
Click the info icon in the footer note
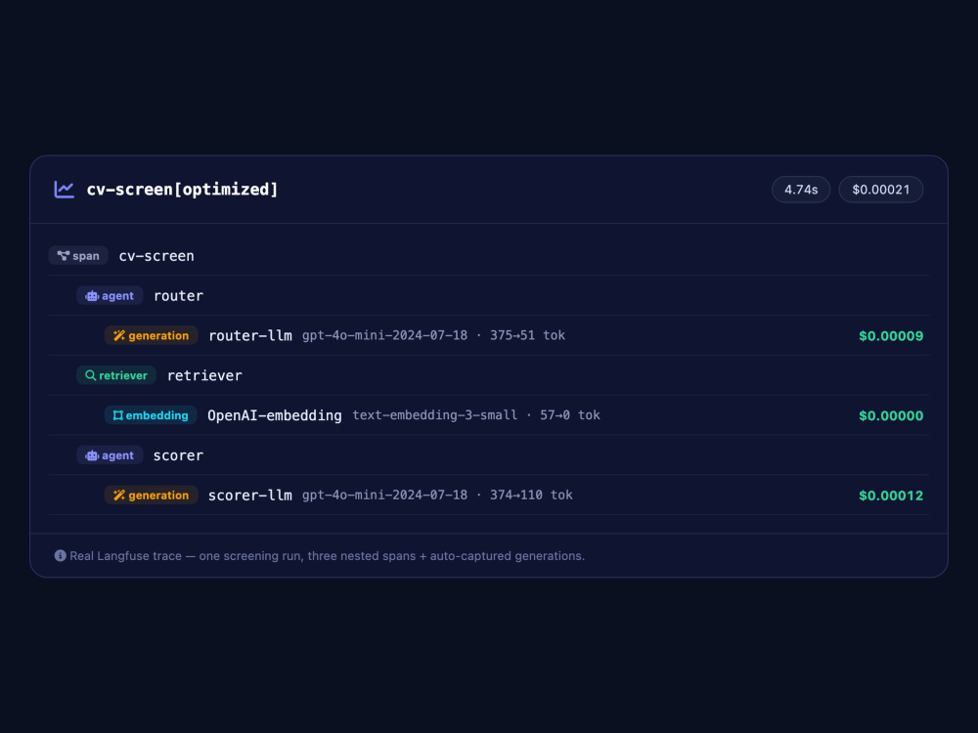tap(61, 555)
